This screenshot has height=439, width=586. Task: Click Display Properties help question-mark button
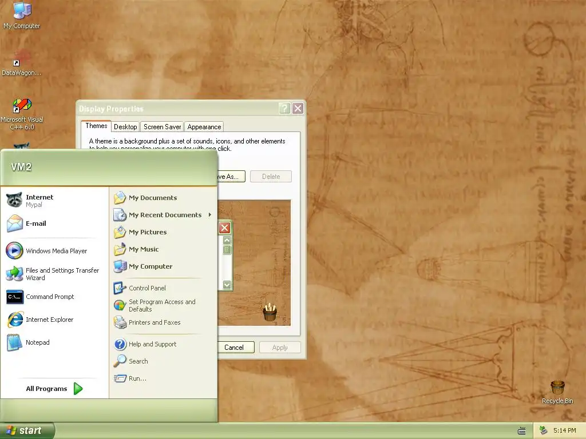284,109
